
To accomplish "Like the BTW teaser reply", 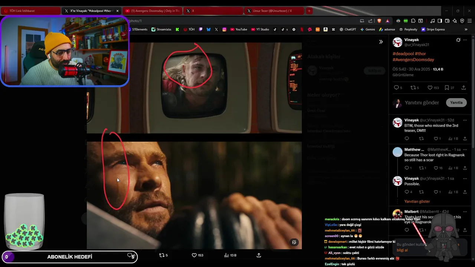I will coord(437,138).
